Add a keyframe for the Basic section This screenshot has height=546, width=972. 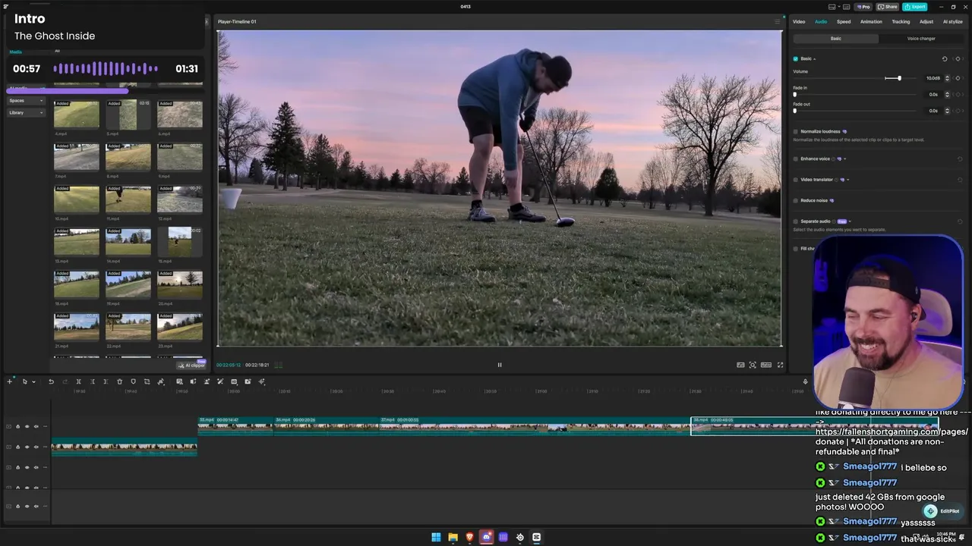(x=958, y=58)
